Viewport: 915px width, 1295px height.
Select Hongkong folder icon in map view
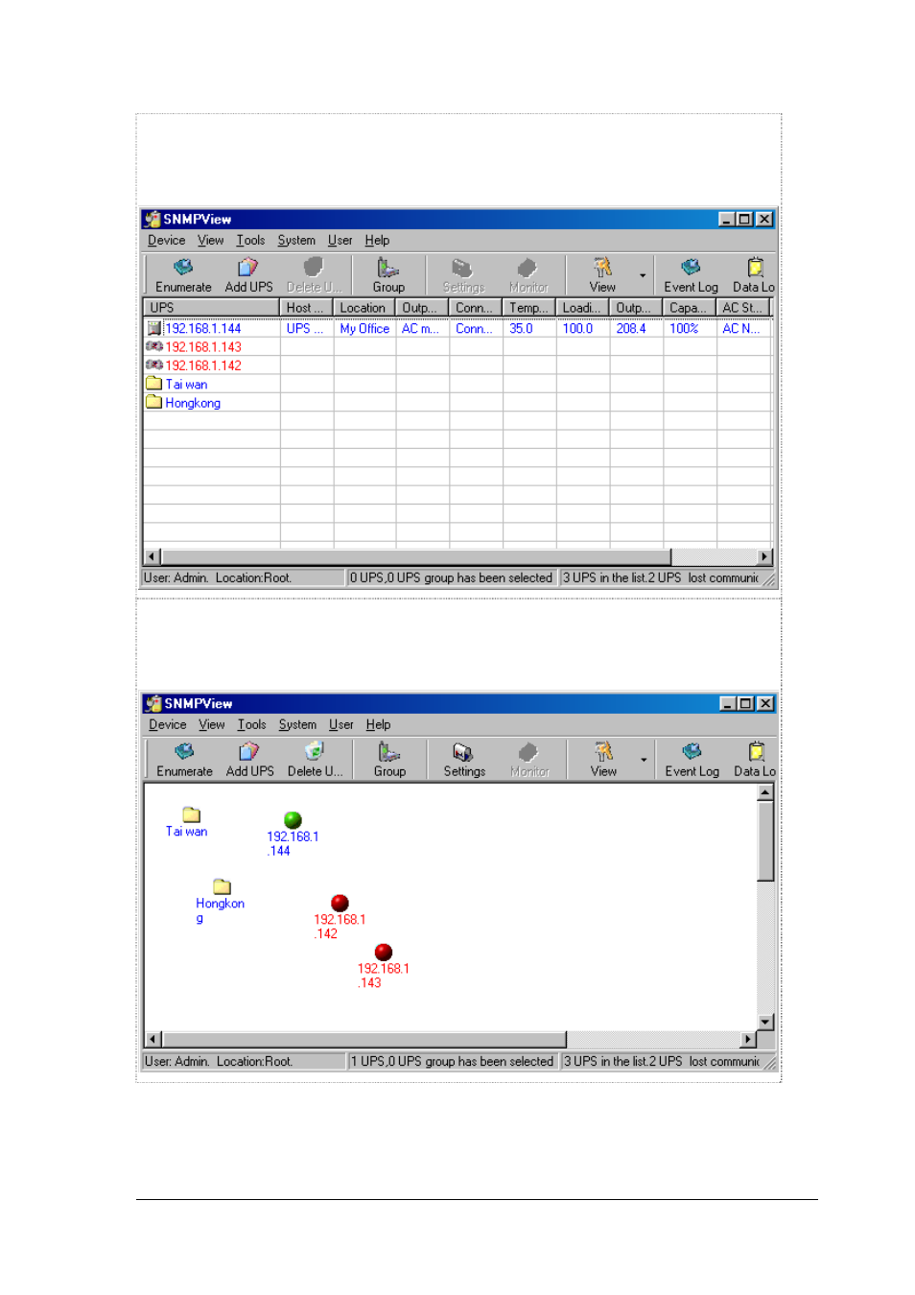(222, 886)
